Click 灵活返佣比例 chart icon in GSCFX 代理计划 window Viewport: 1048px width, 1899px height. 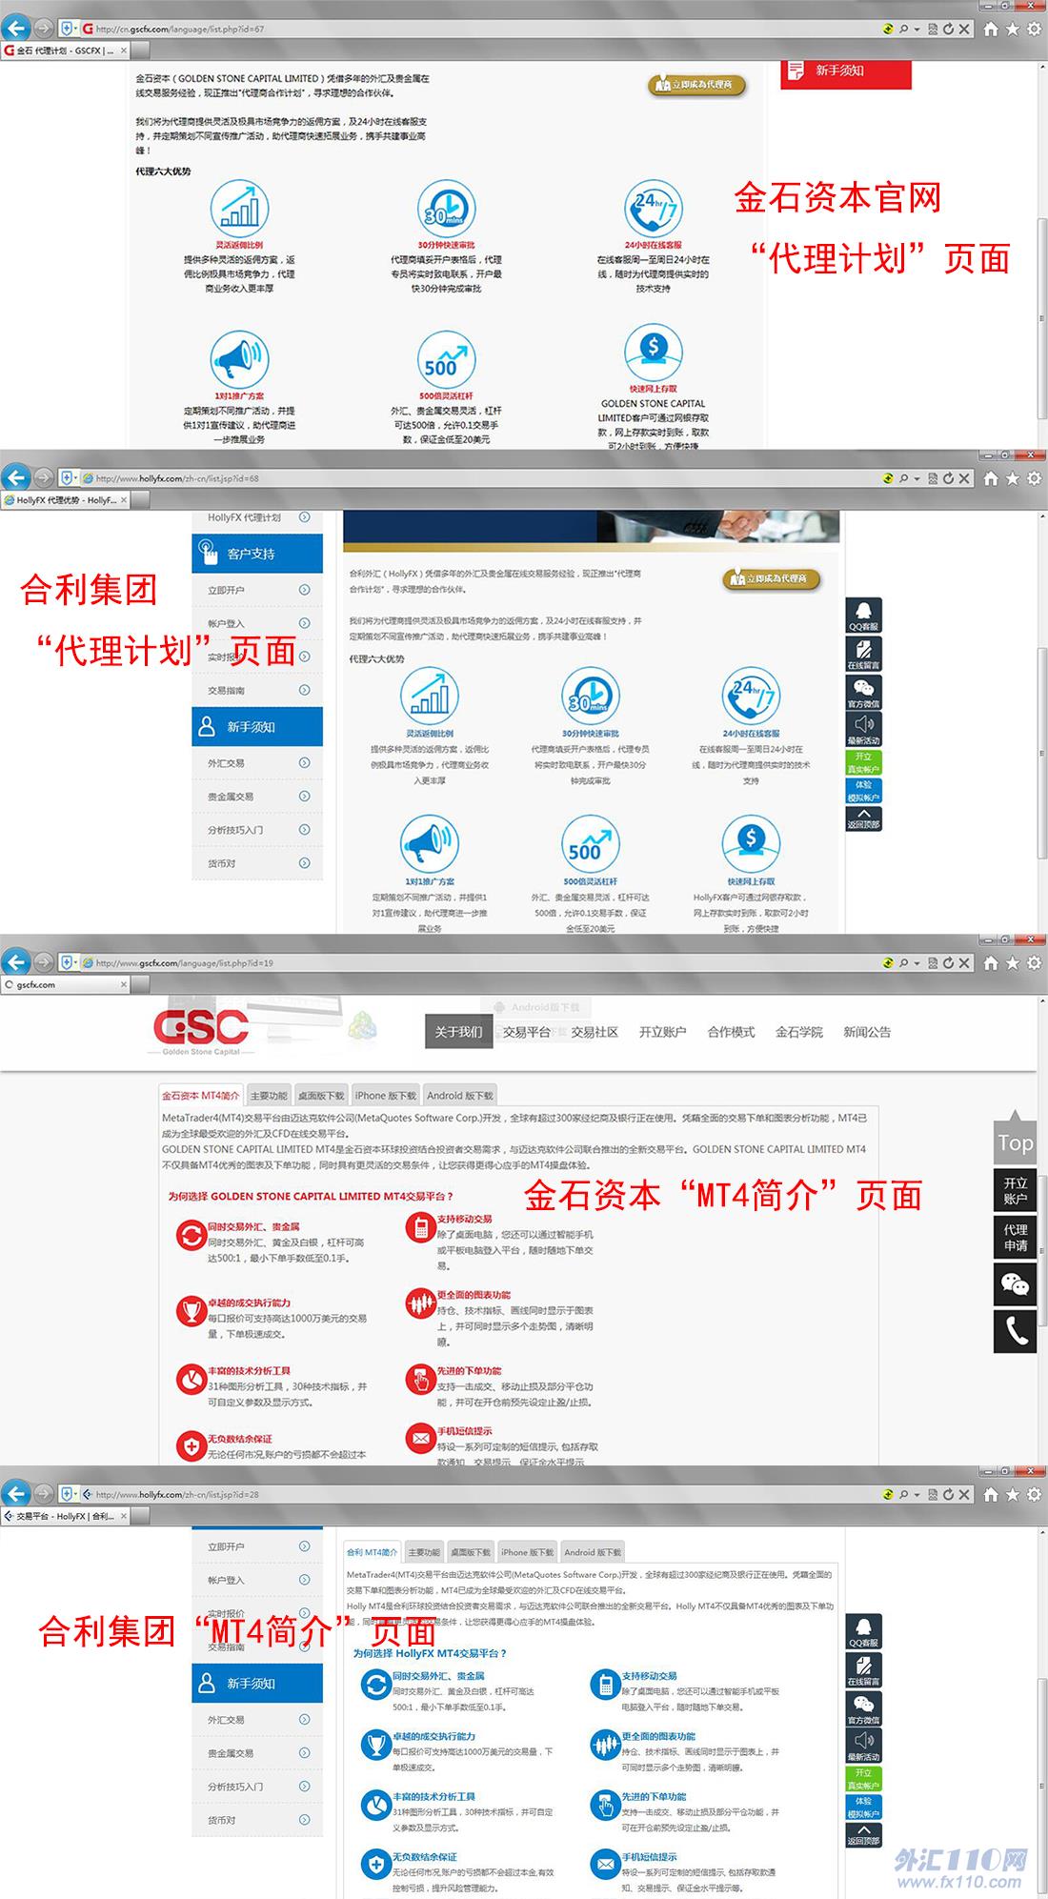point(239,209)
